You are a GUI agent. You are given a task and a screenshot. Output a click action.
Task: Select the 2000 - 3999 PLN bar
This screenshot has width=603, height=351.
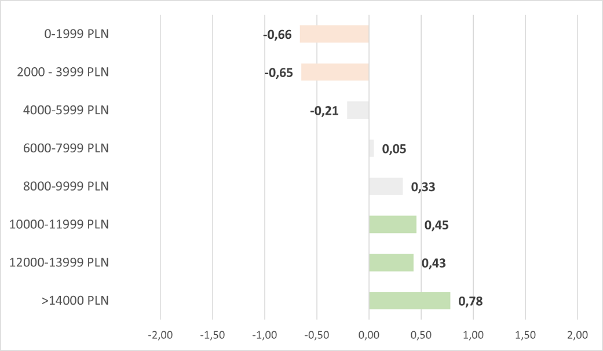tap(335, 72)
